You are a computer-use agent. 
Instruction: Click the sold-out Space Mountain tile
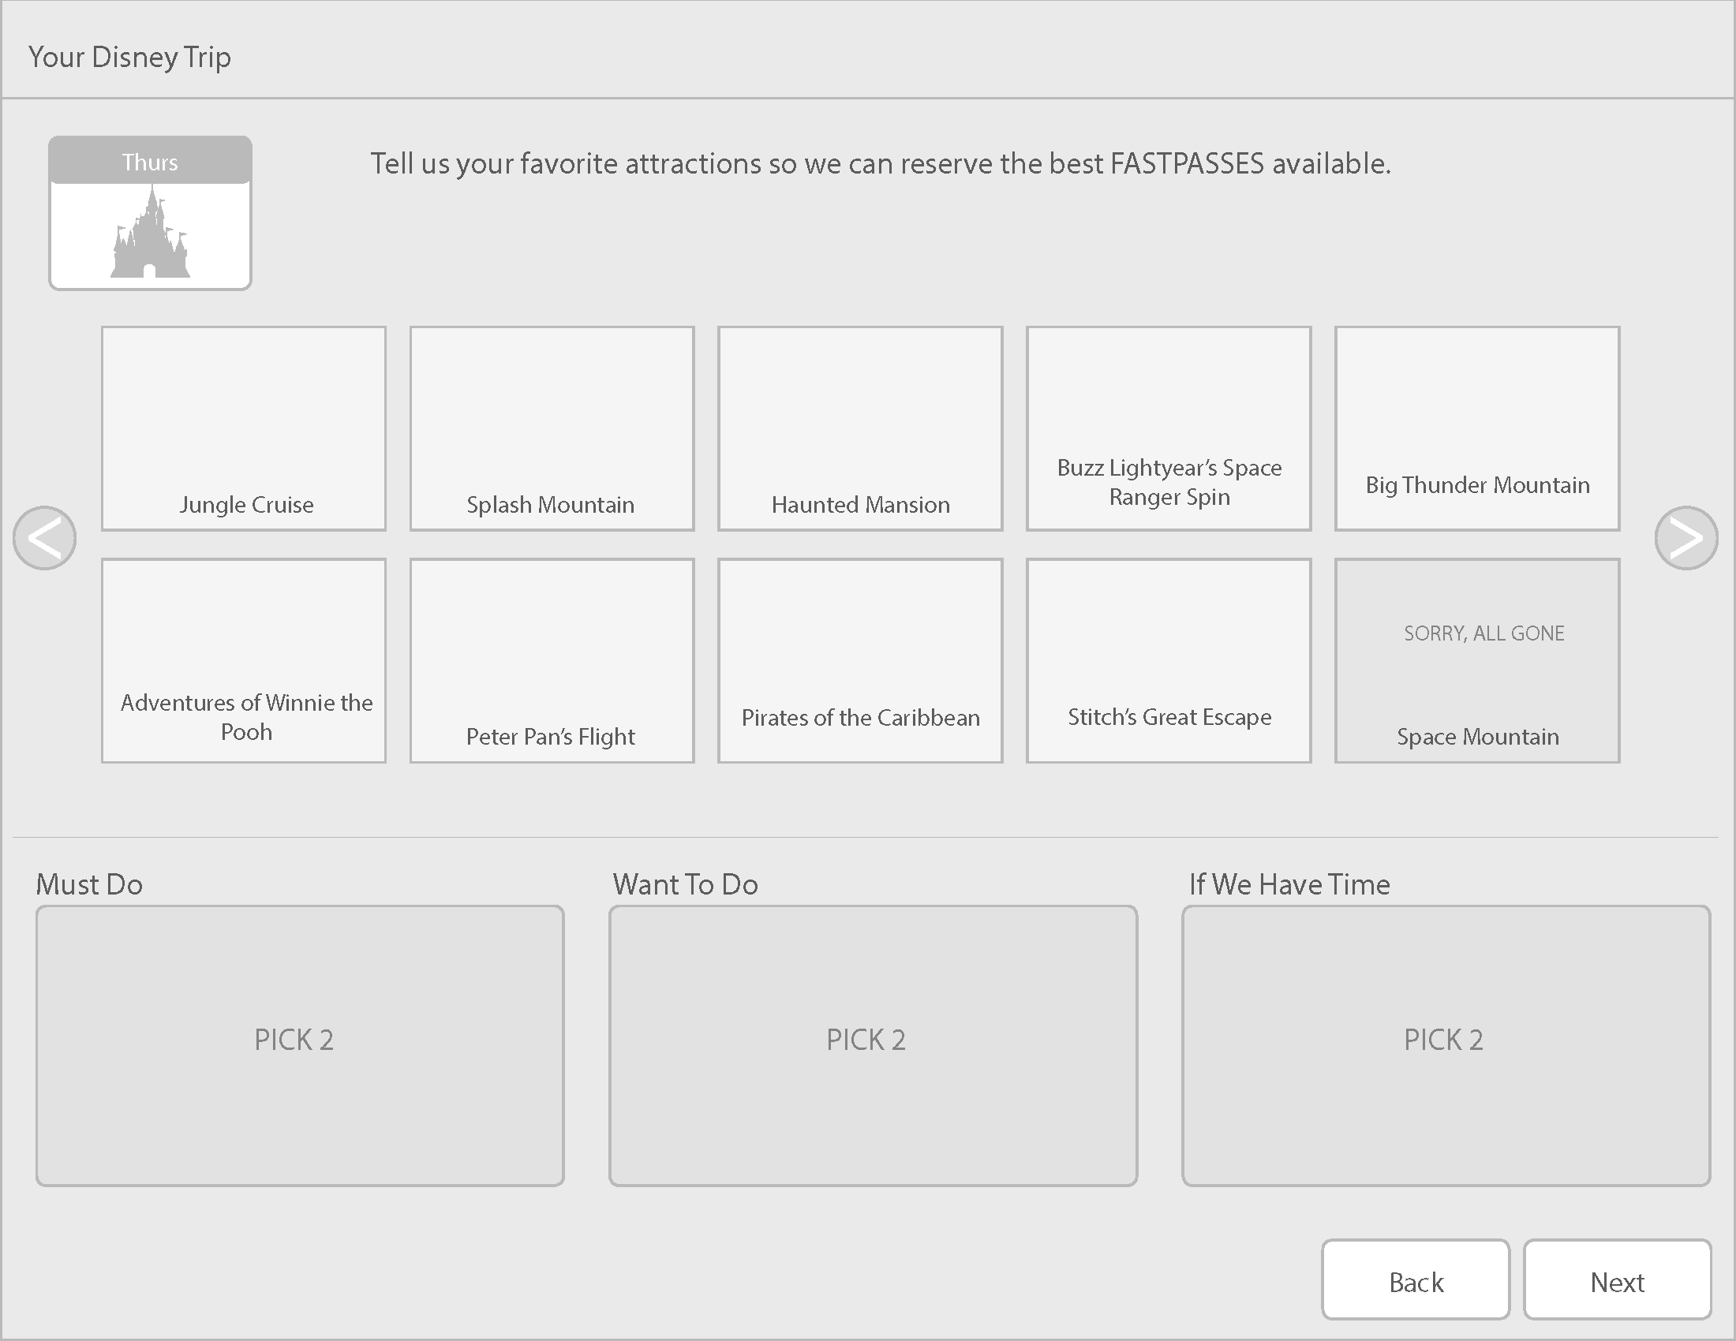pyautogui.click(x=1477, y=660)
